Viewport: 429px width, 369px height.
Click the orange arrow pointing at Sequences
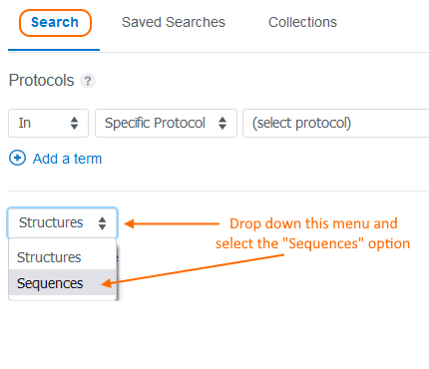(193, 269)
